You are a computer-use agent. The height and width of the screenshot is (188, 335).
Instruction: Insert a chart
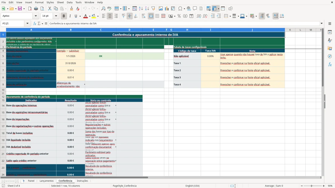click(x=167, y=9)
